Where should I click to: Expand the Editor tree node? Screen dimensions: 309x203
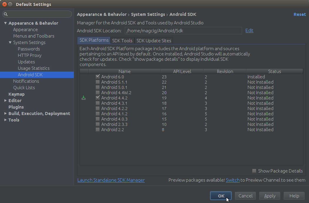5,100
